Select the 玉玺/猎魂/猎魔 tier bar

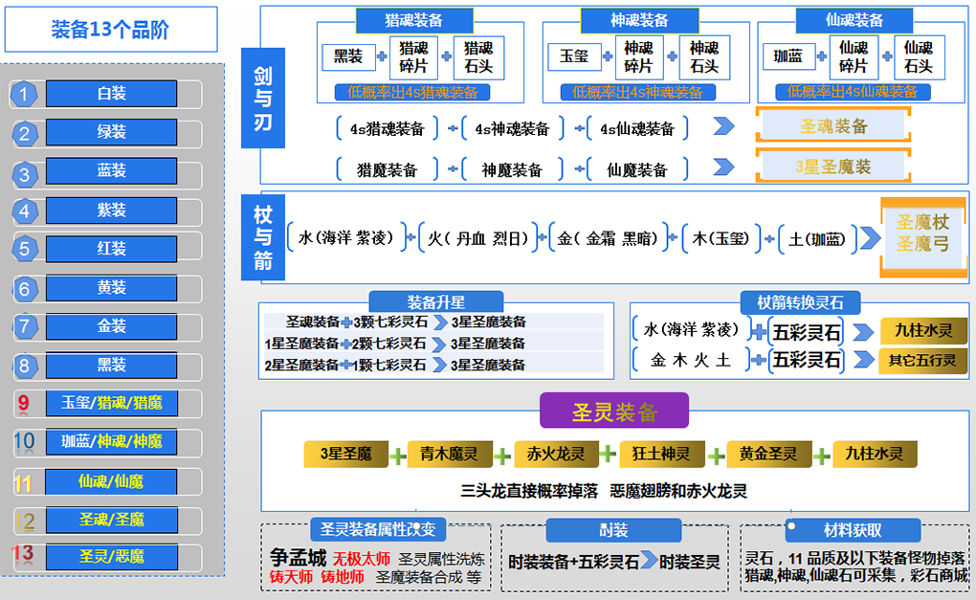111,403
